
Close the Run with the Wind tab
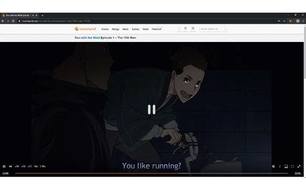pyautogui.click(x=36, y=15)
